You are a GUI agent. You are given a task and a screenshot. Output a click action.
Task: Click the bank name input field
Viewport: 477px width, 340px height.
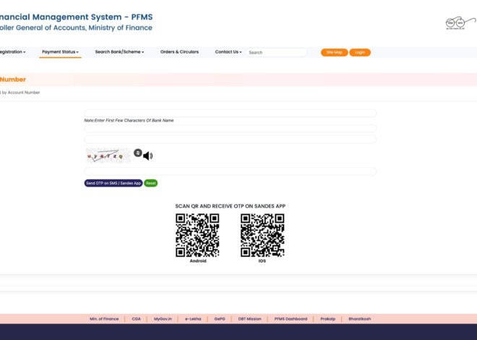click(231, 114)
